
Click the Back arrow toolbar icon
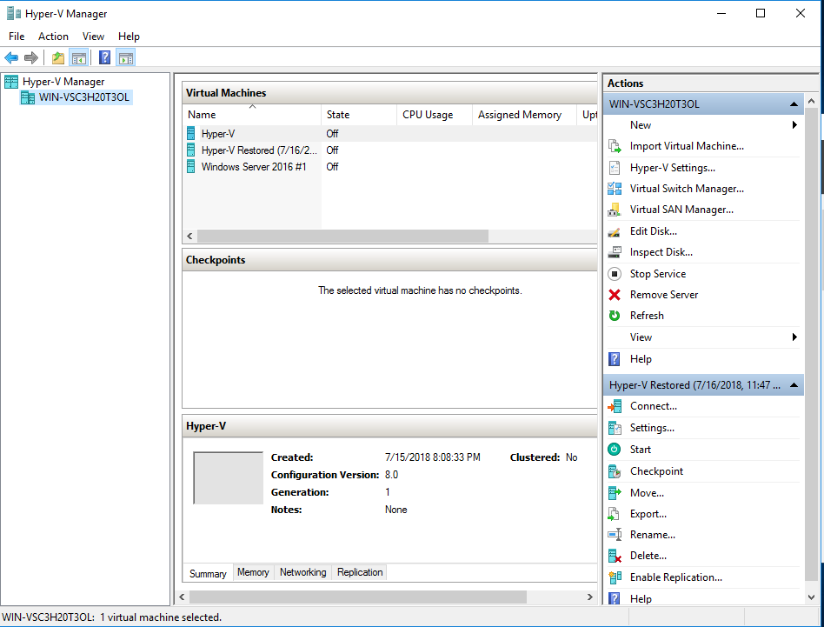pos(11,57)
